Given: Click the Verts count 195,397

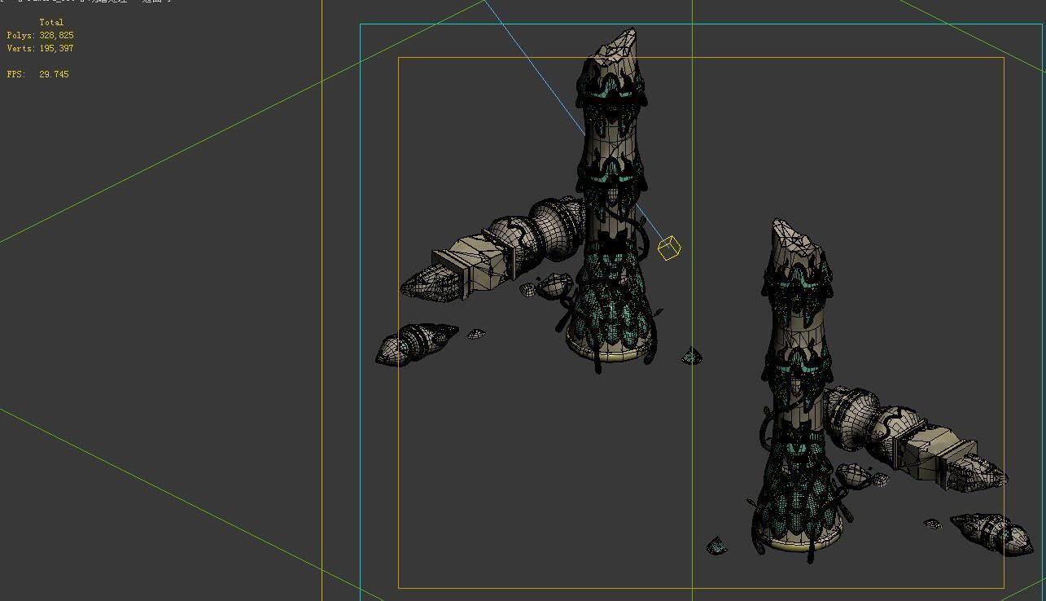Looking at the screenshot, I should point(56,48).
